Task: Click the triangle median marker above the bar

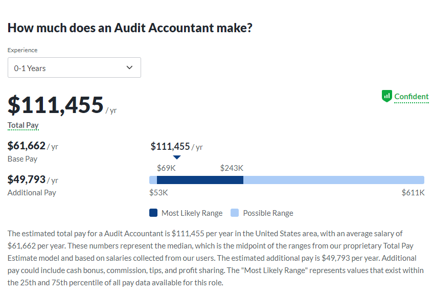Action: tap(177, 157)
